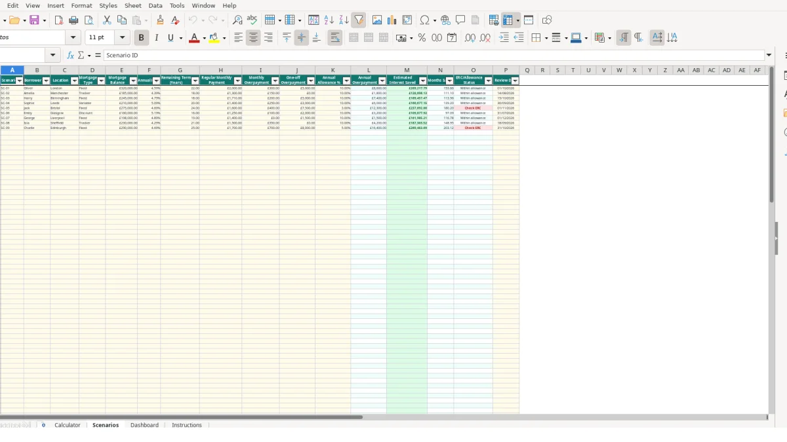Sort ascending
This screenshot has height=442, width=787.
(329, 20)
